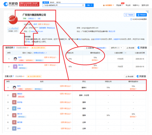Click the 附近公司 link after the address

pos(112,31)
